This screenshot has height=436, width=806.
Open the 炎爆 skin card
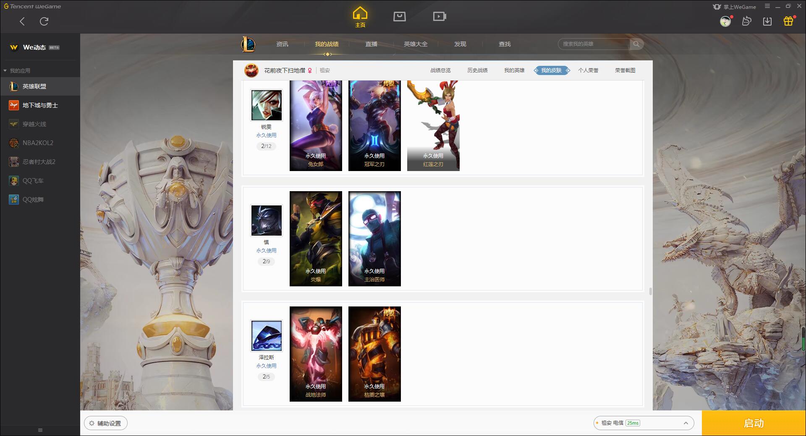pyautogui.click(x=316, y=239)
